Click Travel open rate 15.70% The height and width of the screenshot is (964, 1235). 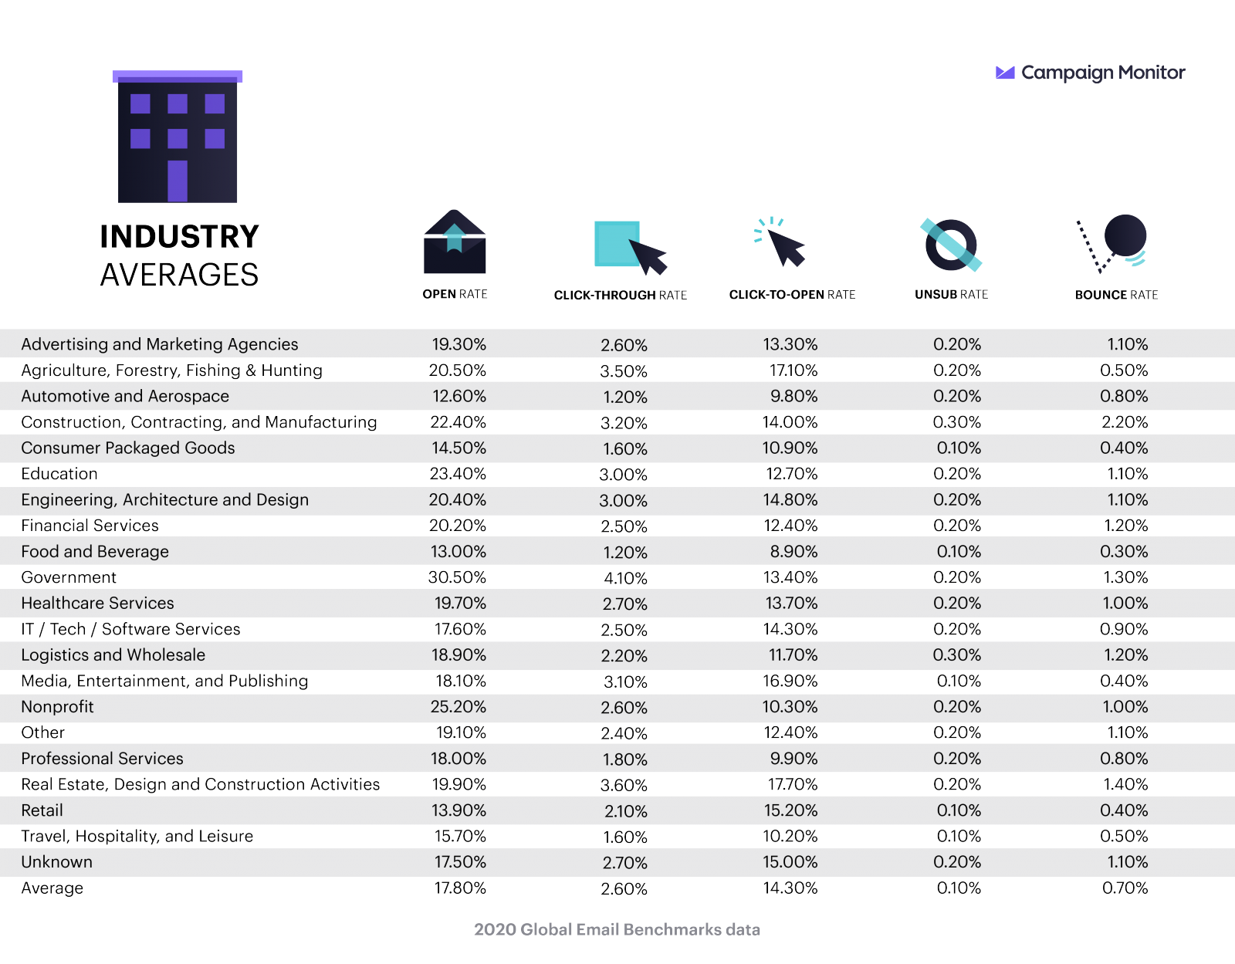click(x=460, y=837)
